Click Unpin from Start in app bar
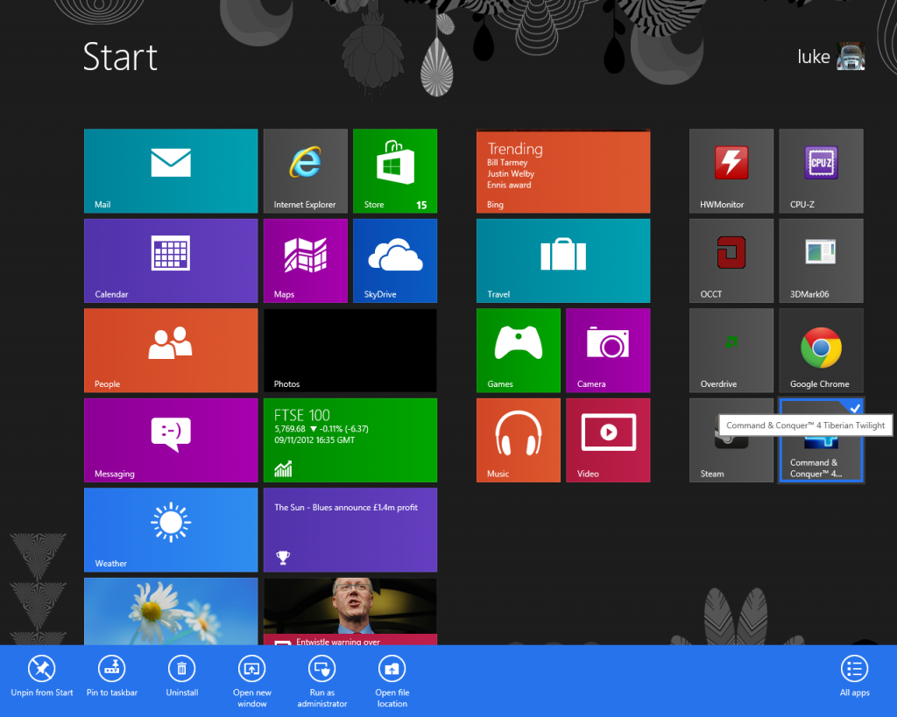The height and width of the screenshot is (717, 897). [42, 677]
